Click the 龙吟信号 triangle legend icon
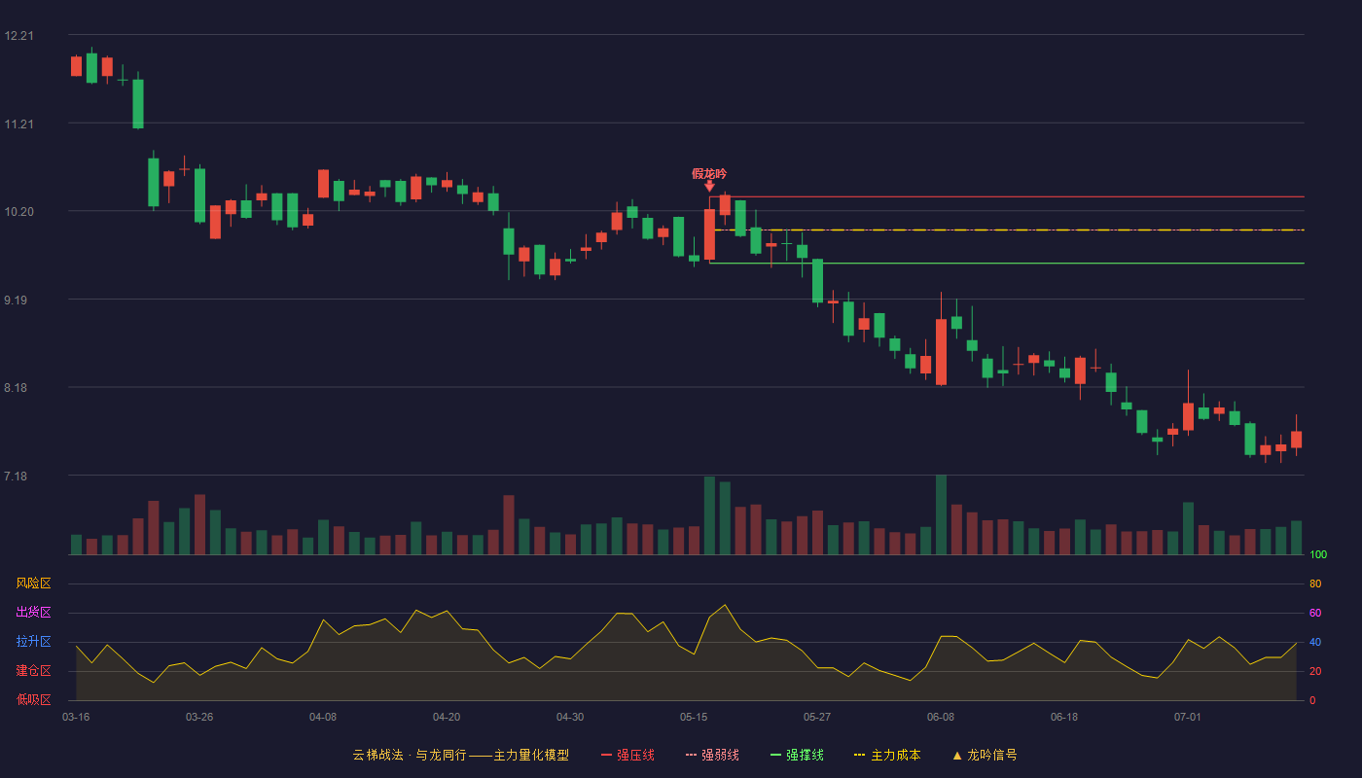The height and width of the screenshot is (778, 1362). pyautogui.click(x=957, y=755)
